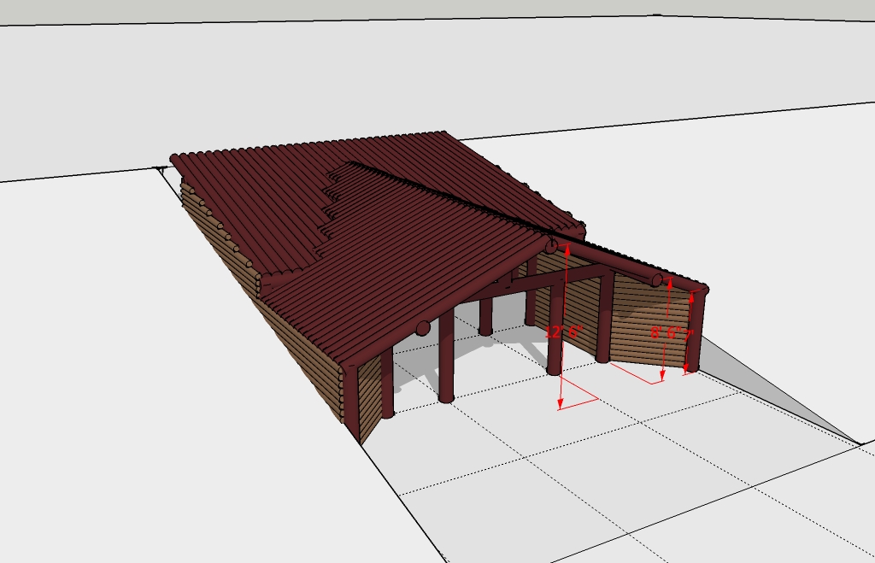Select the second porch post from the left
The image size is (875, 563).
pos(445,359)
